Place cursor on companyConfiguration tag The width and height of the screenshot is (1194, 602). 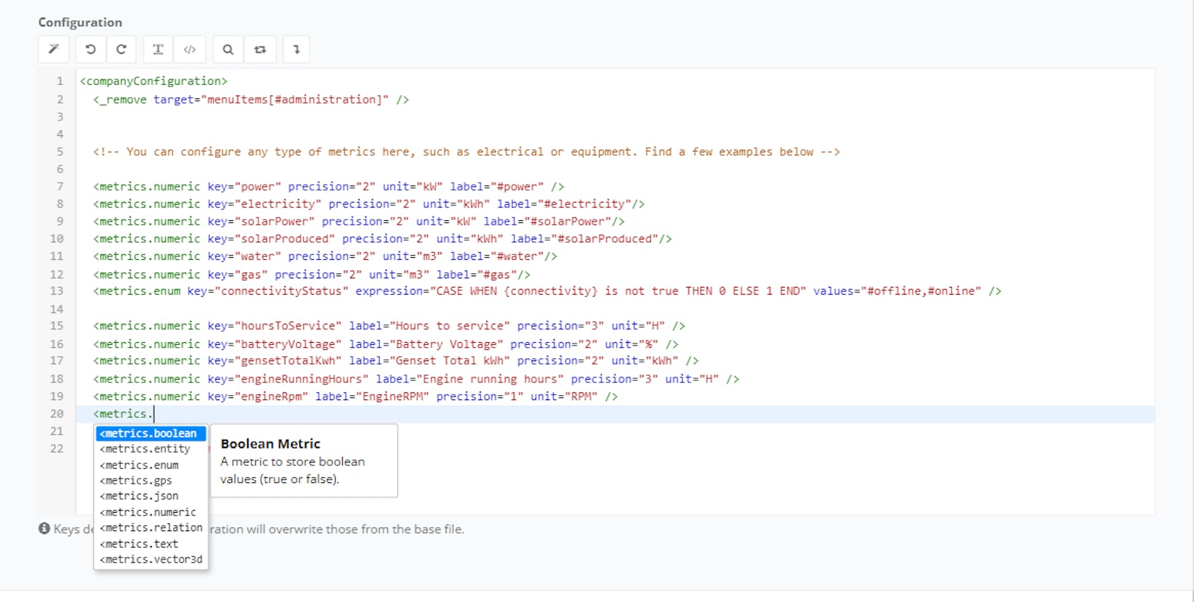(154, 81)
